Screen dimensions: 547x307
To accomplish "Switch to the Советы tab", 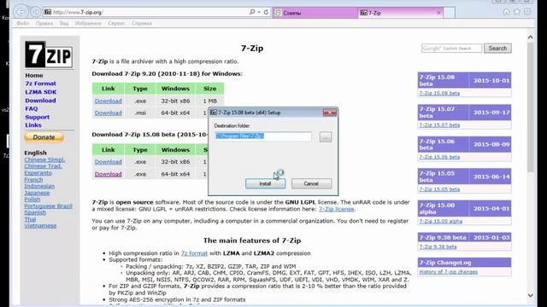I will tap(315, 13).
